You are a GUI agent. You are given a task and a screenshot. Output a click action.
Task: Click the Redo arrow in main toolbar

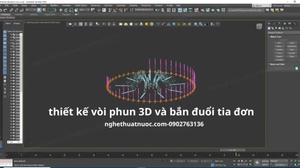coord(5,10)
